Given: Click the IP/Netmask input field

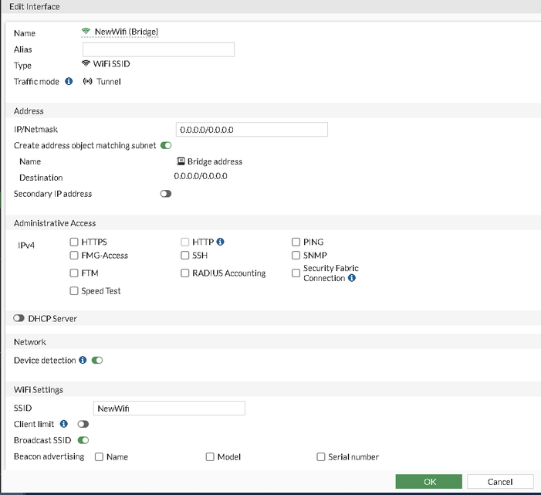Looking at the screenshot, I should 252,130.
